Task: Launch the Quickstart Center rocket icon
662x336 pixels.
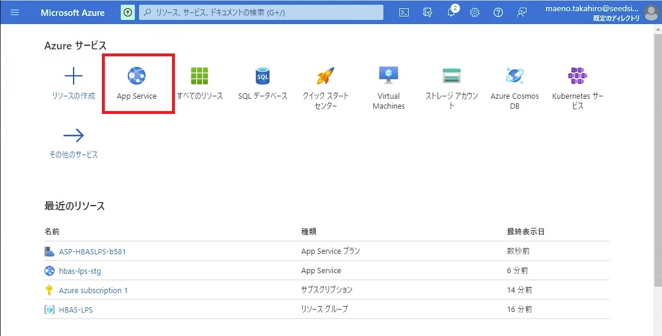Action: (x=326, y=76)
